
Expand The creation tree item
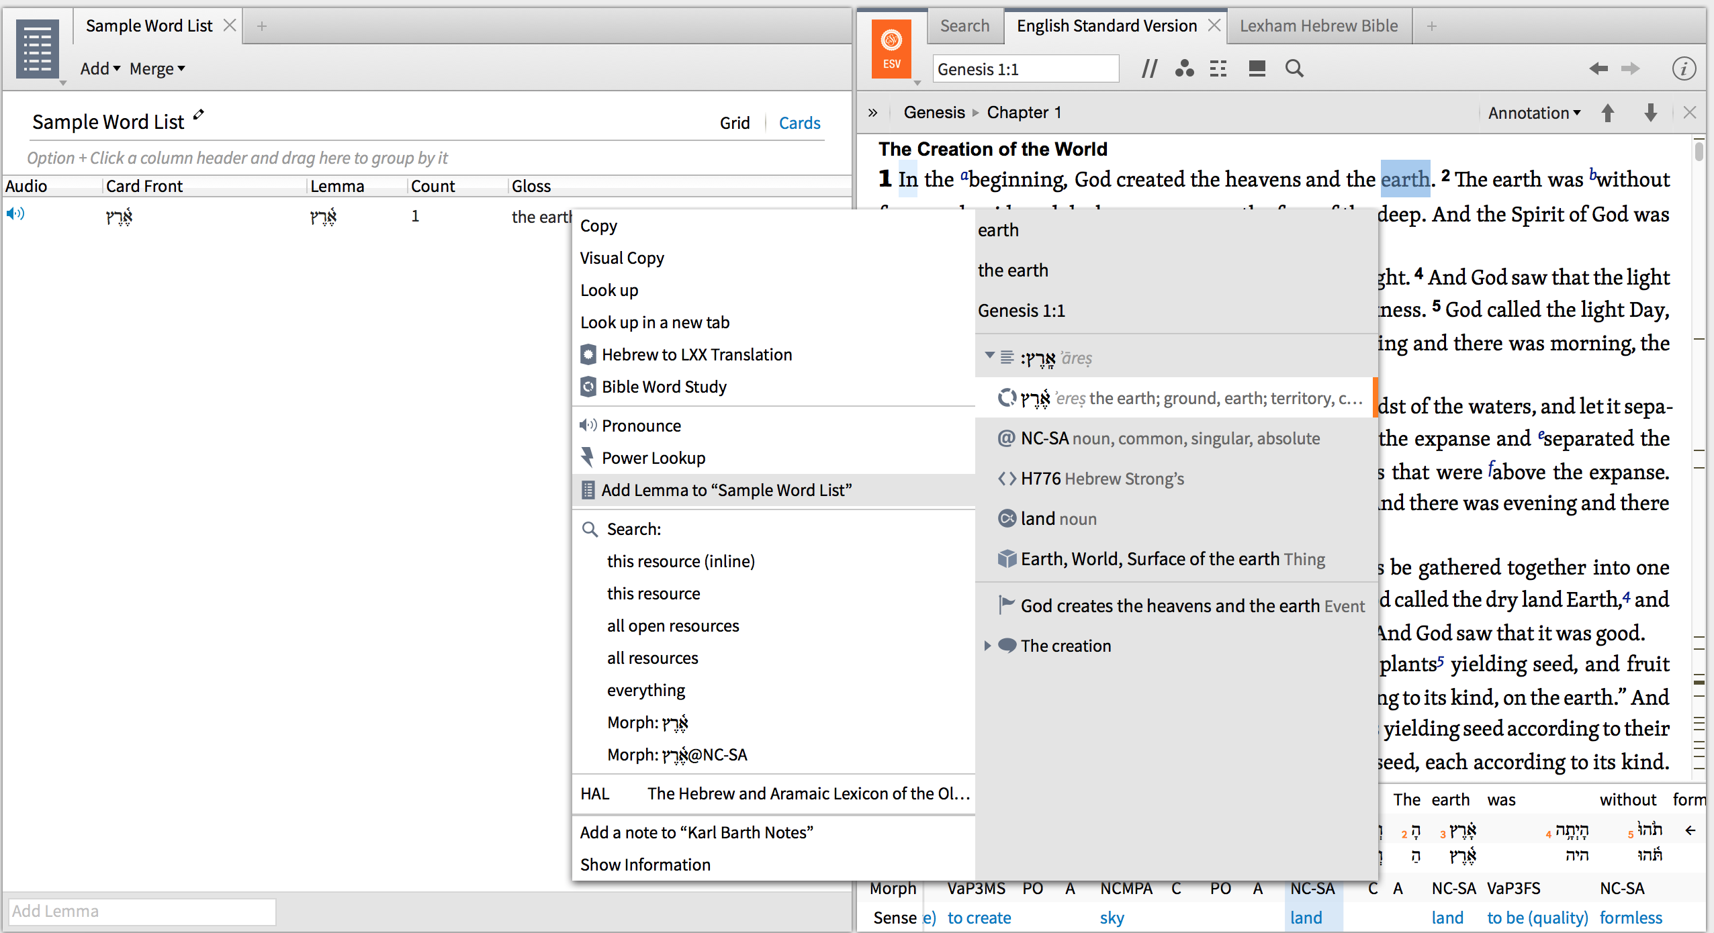pyautogui.click(x=987, y=646)
